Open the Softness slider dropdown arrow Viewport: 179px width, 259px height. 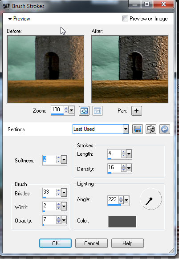[x=64, y=160]
